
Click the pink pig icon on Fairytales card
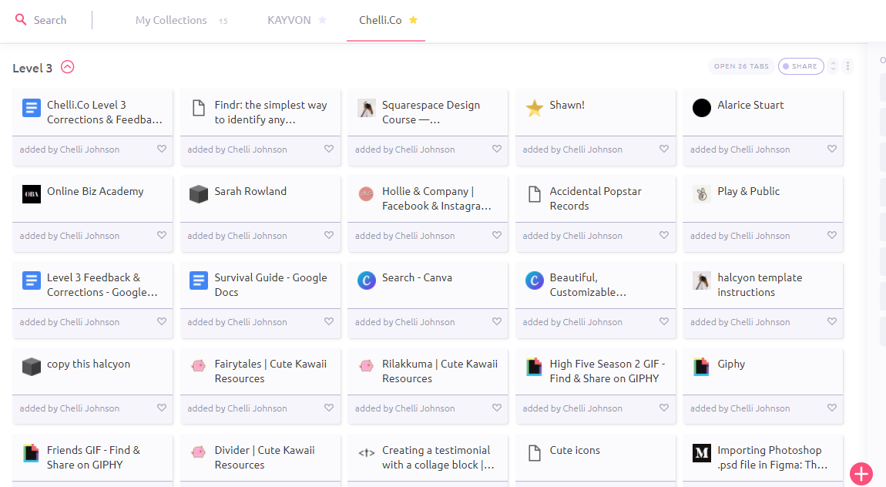(198, 366)
